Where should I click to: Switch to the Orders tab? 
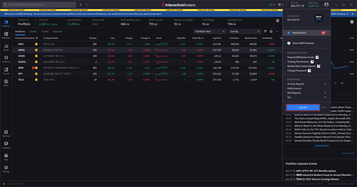33,32
